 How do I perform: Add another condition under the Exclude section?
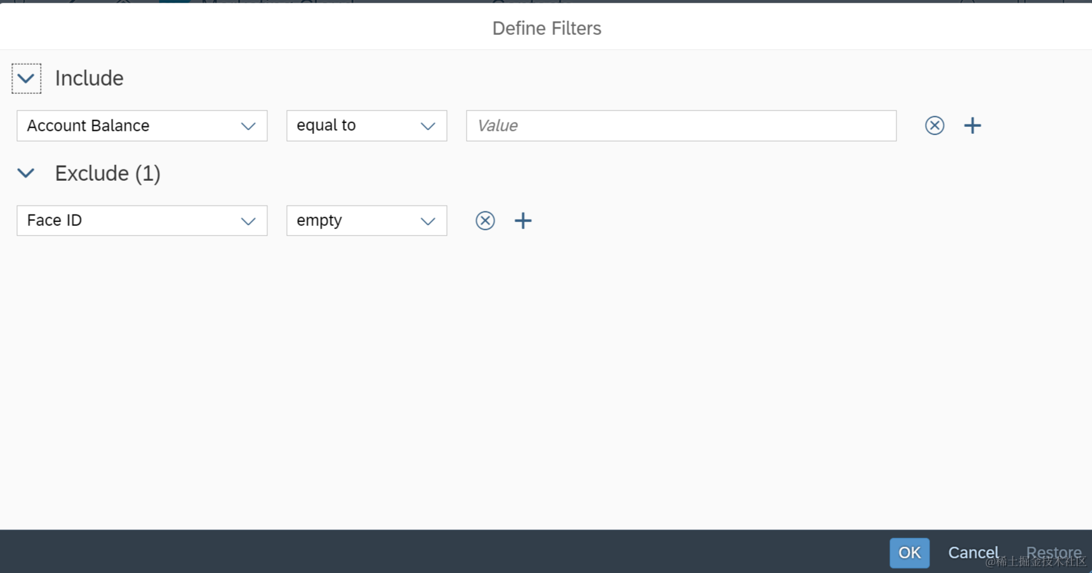pos(523,220)
